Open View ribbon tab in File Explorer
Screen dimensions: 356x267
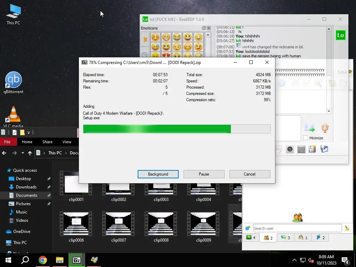[x=67, y=142]
